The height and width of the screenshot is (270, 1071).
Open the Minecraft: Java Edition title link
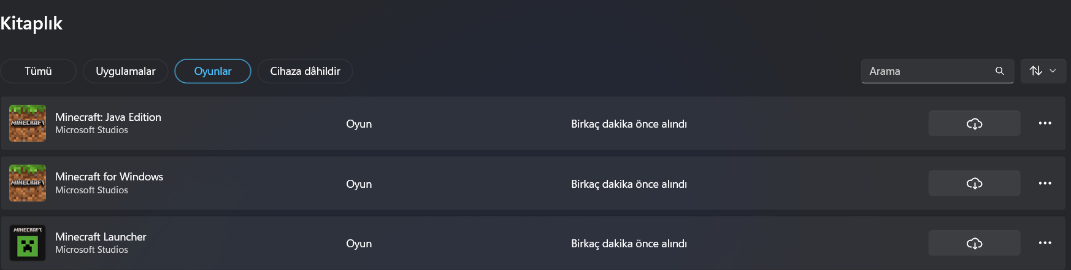(108, 117)
